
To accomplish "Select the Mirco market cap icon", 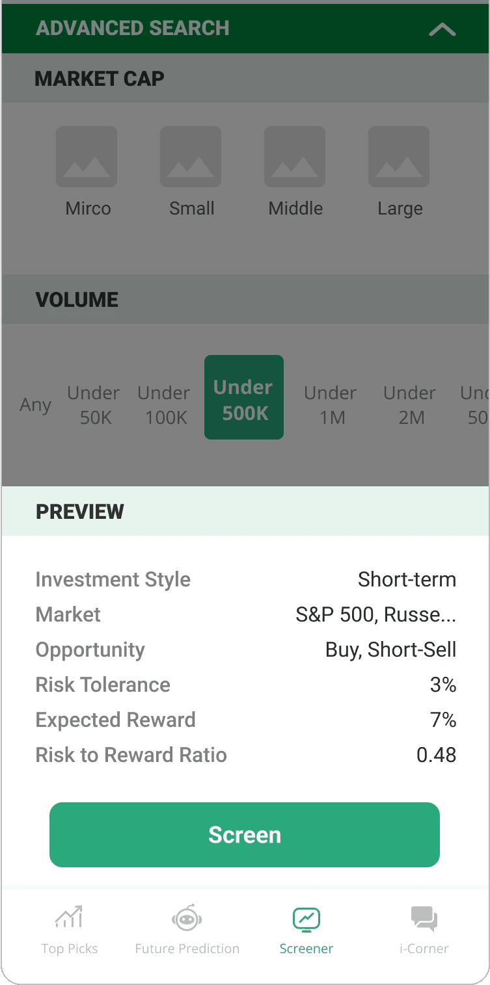I will pos(87,157).
